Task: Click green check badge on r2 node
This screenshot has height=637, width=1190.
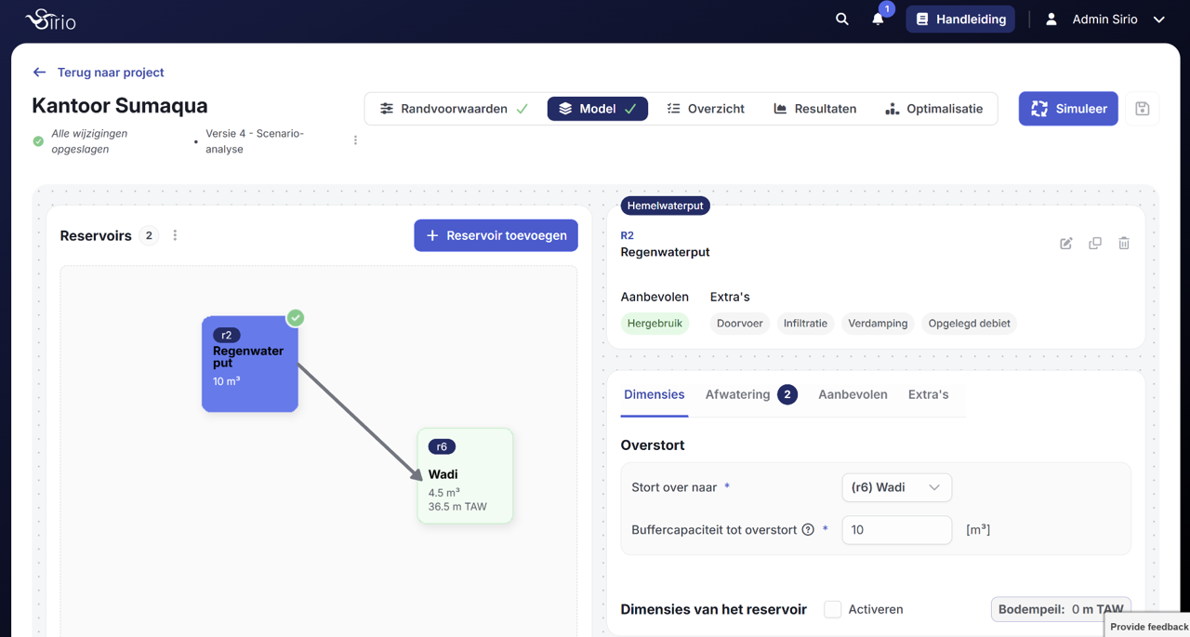Action: 296,318
